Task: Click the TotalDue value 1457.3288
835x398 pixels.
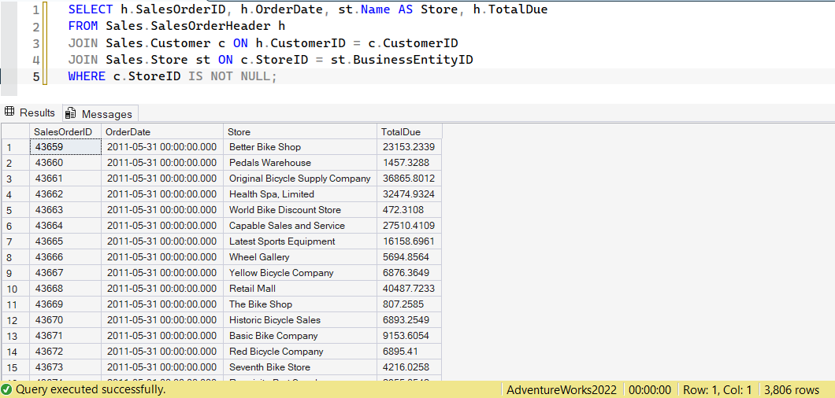Action: click(410, 163)
